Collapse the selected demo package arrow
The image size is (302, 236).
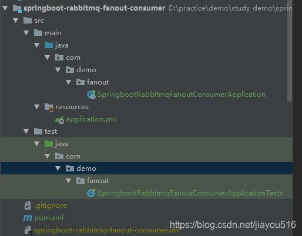coord(58,168)
